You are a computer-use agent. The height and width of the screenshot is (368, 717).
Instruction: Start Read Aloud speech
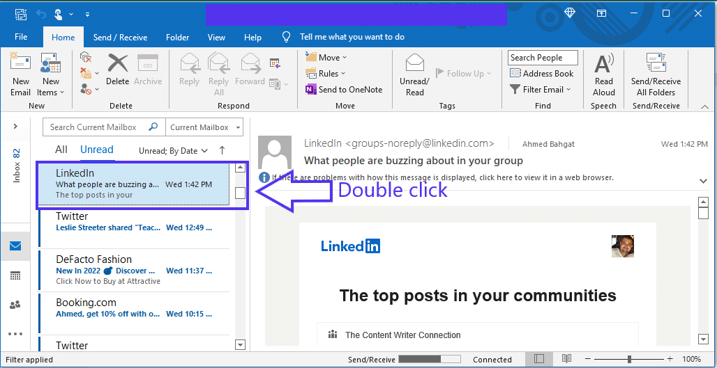603,75
